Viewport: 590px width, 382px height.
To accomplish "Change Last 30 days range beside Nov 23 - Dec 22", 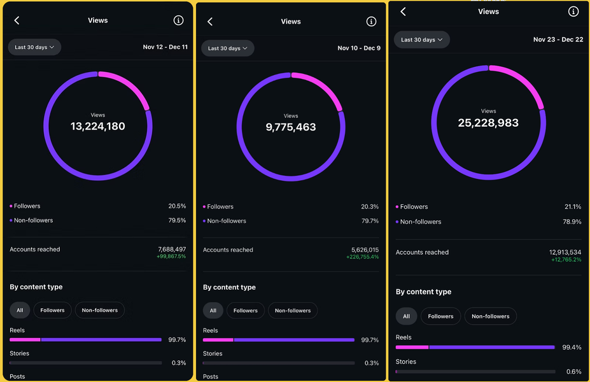I will (422, 39).
